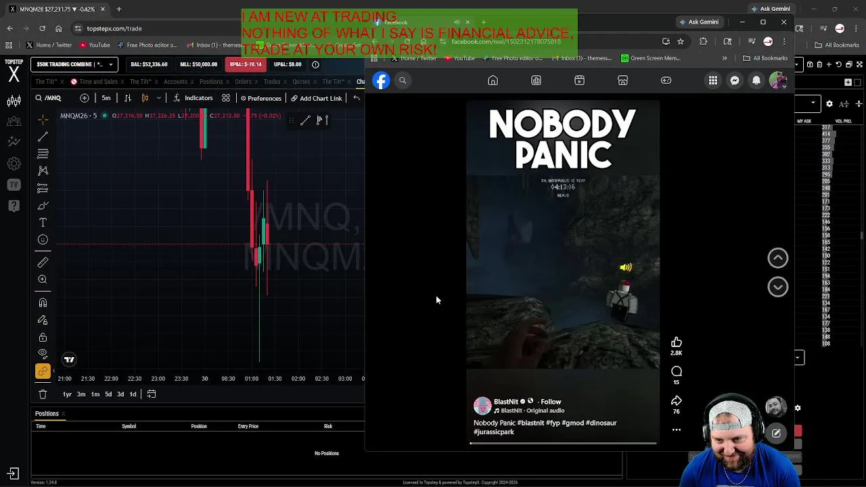Viewport: 866px width, 487px height.
Task: Open the 5m interval selector
Action: pyautogui.click(x=106, y=98)
